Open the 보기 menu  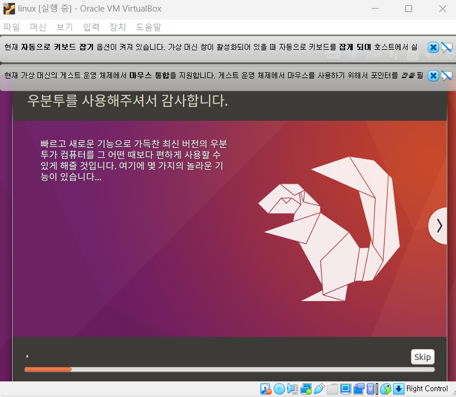(64, 27)
